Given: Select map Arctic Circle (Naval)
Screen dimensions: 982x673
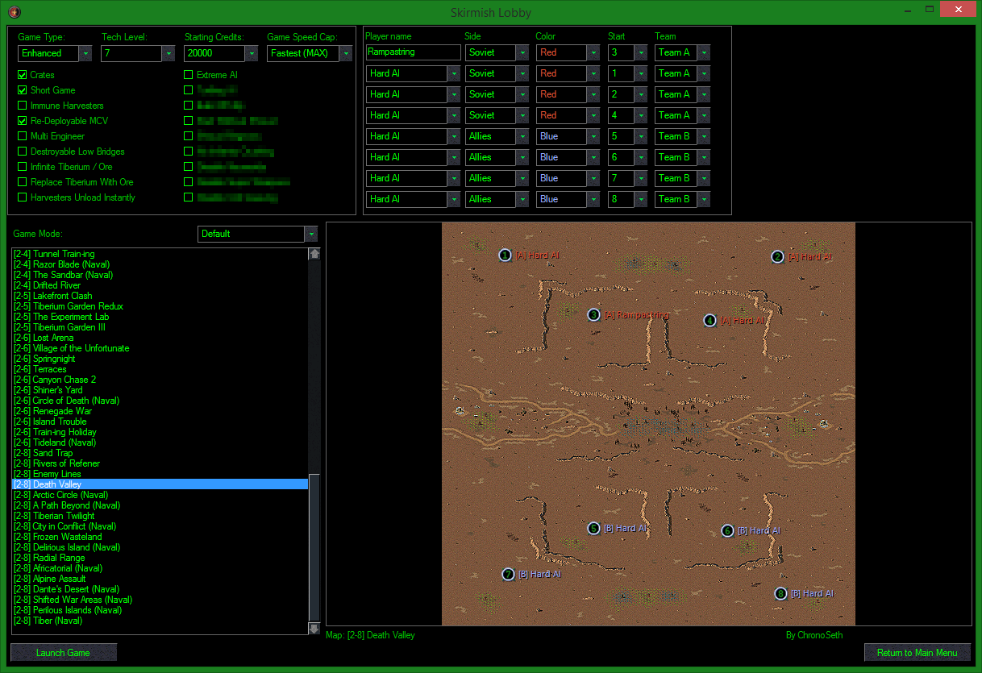Looking at the screenshot, I should click(x=160, y=495).
